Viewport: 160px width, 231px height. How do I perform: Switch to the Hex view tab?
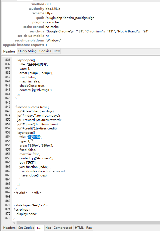click(x=48, y=228)
